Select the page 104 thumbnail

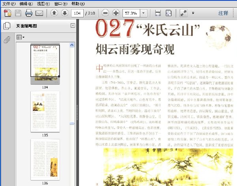[45, 64]
